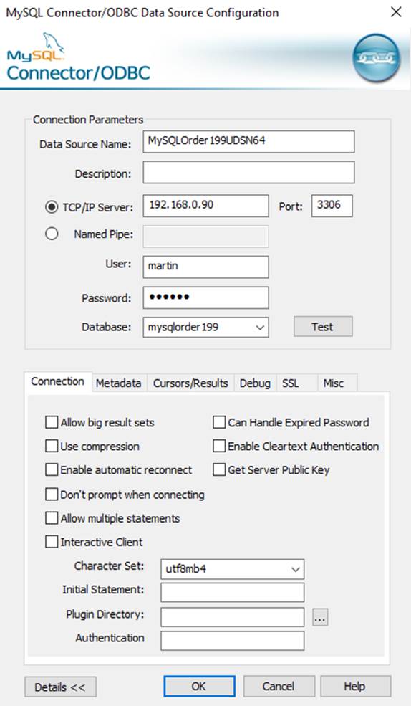Open the SSL tab
The height and width of the screenshot is (706, 411).
[291, 383]
